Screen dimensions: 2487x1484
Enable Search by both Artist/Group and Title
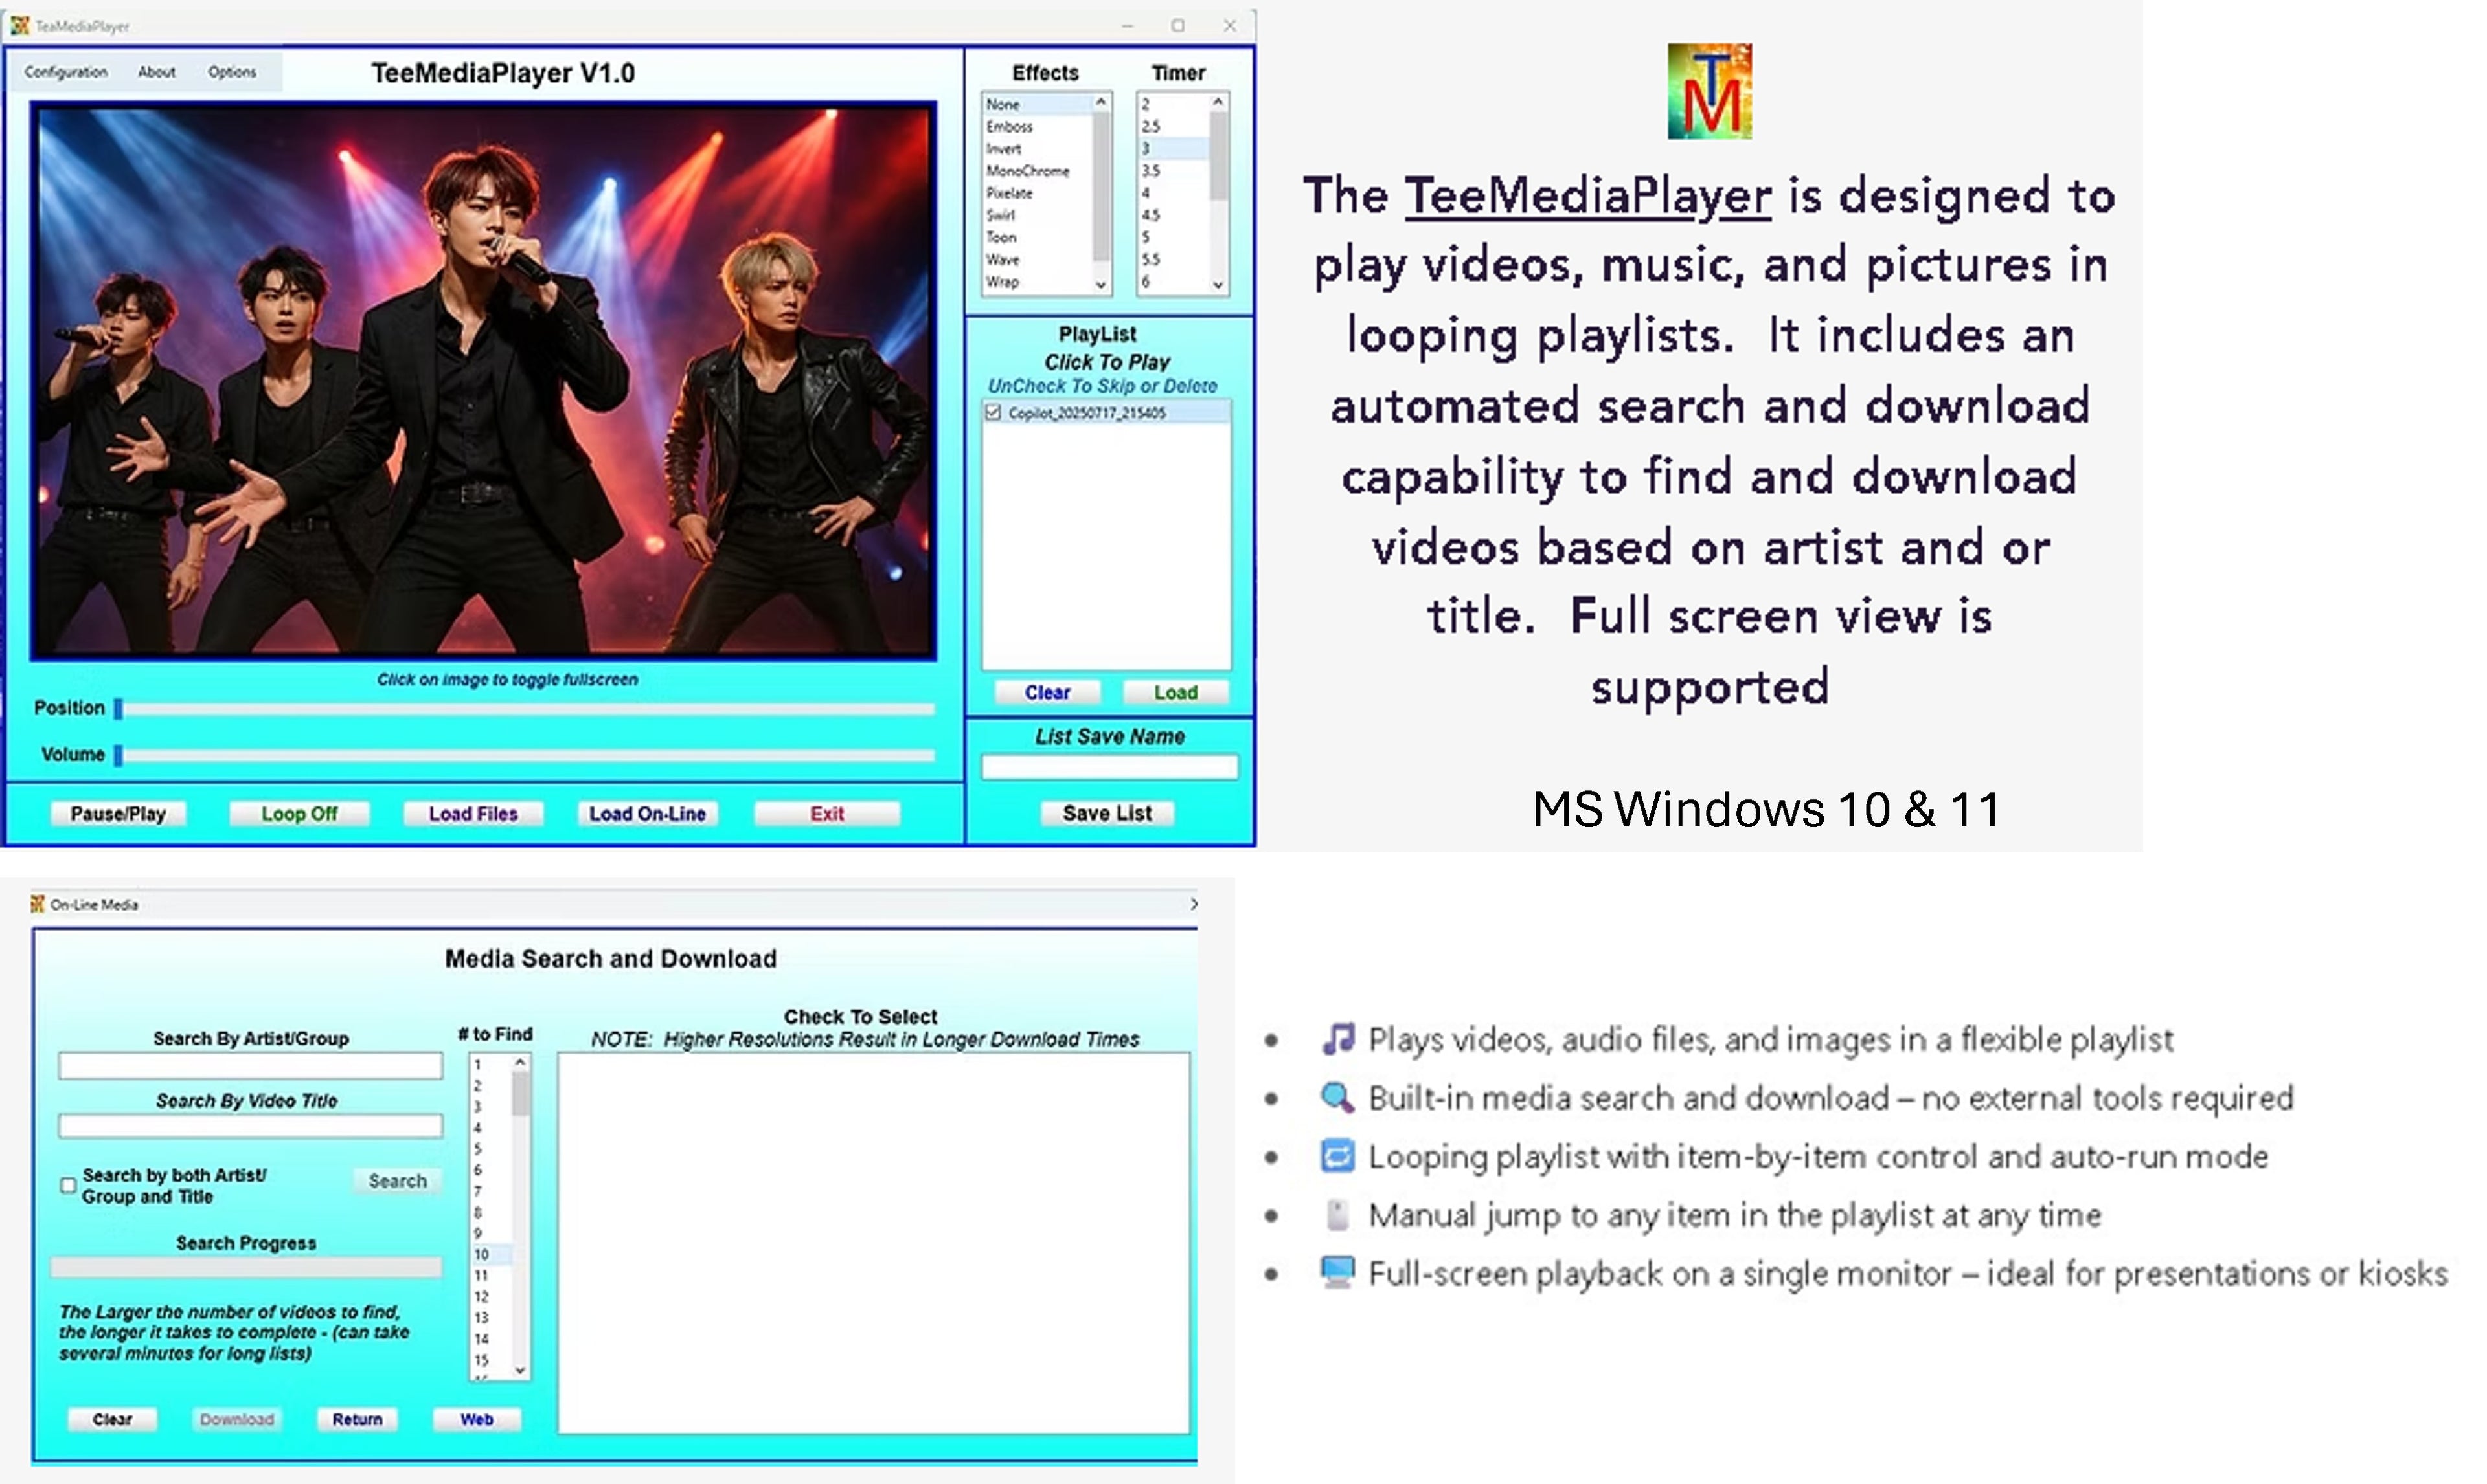coord(68,1185)
